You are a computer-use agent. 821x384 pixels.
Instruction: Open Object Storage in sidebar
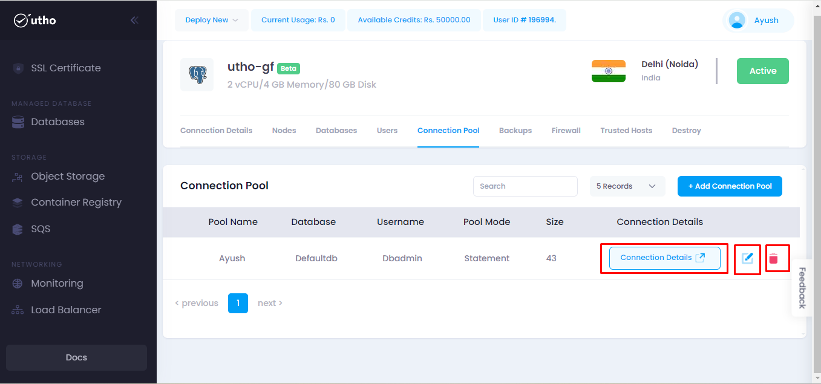coord(68,177)
